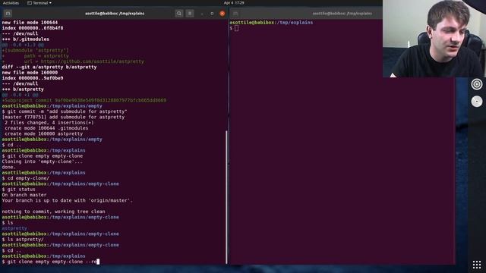
Task: Click the right terminal title bar text
Action: tap(342, 14)
